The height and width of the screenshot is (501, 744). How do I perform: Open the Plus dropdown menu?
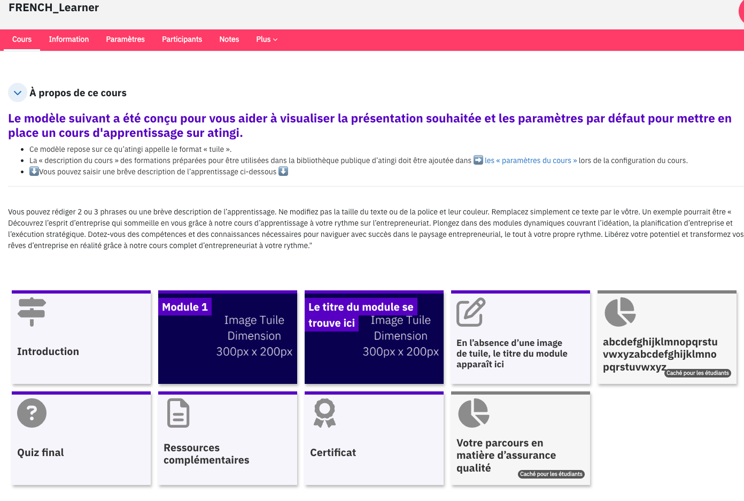(267, 40)
